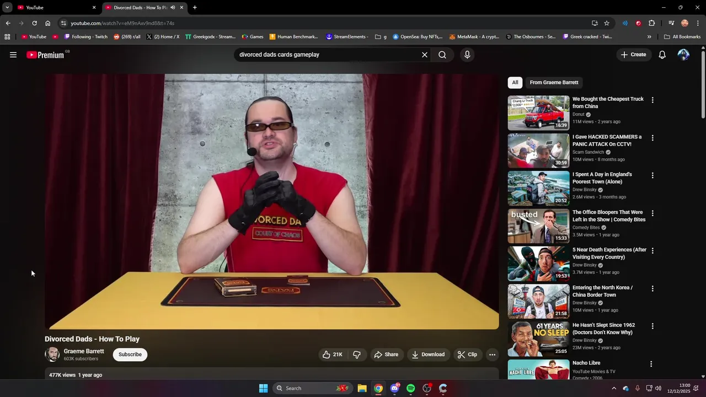Open more actions ellipsis under the video
706x397 pixels.
point(493,355)
